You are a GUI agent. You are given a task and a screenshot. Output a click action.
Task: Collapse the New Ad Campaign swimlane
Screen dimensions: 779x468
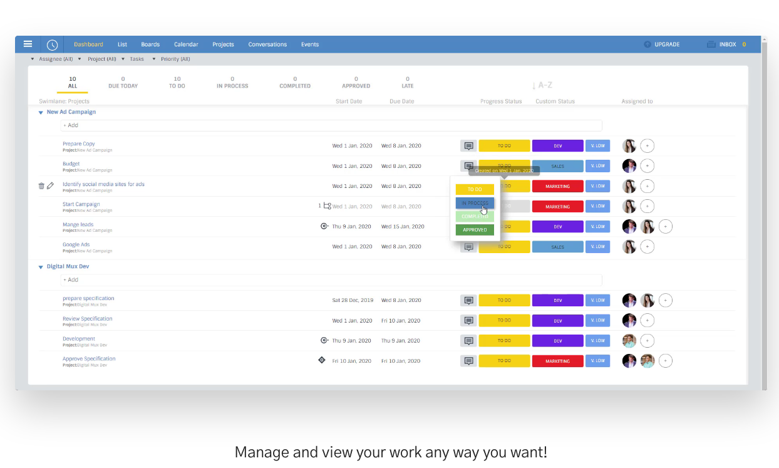pos(41,113)
